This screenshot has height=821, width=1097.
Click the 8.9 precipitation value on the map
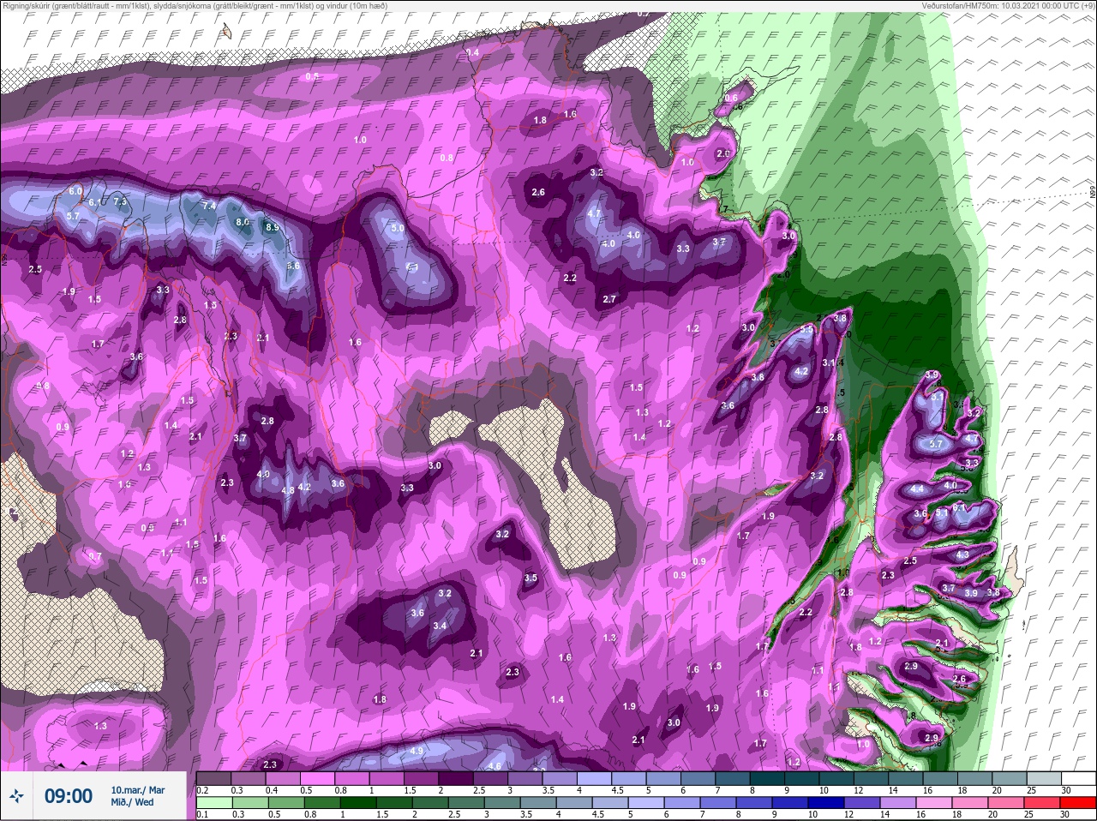click(x=273, y=227)
